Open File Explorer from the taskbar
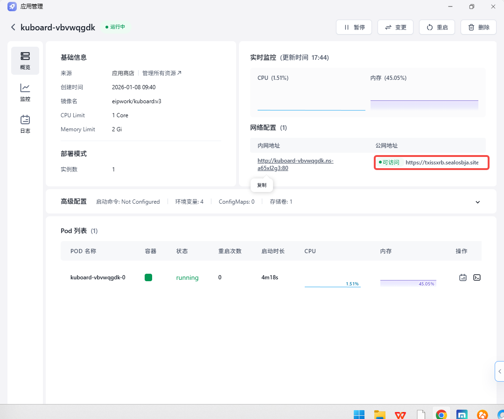The height and width of the screenshot is (419, 504). click(x=379, y=415)
